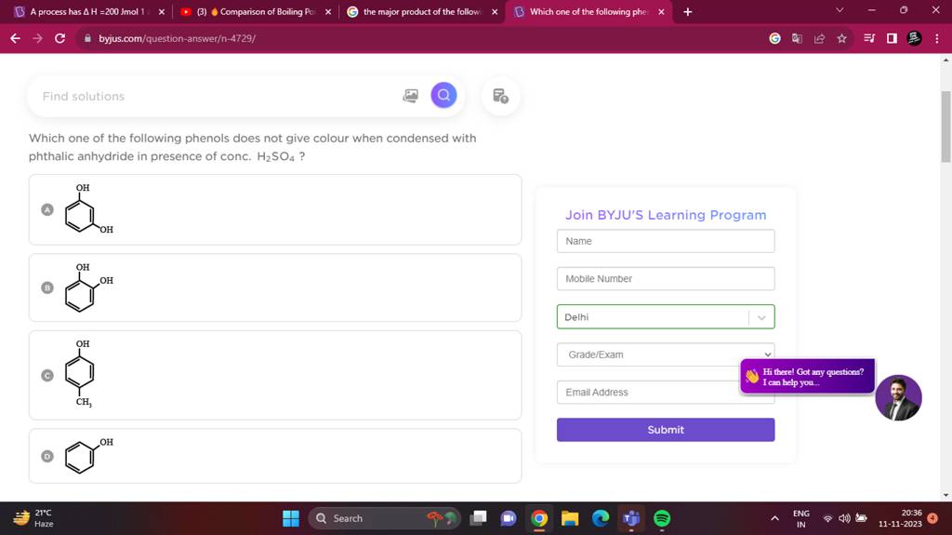Click the Mobile Number input field
This screenshot has height=535, width=952.
pos(665,278)
